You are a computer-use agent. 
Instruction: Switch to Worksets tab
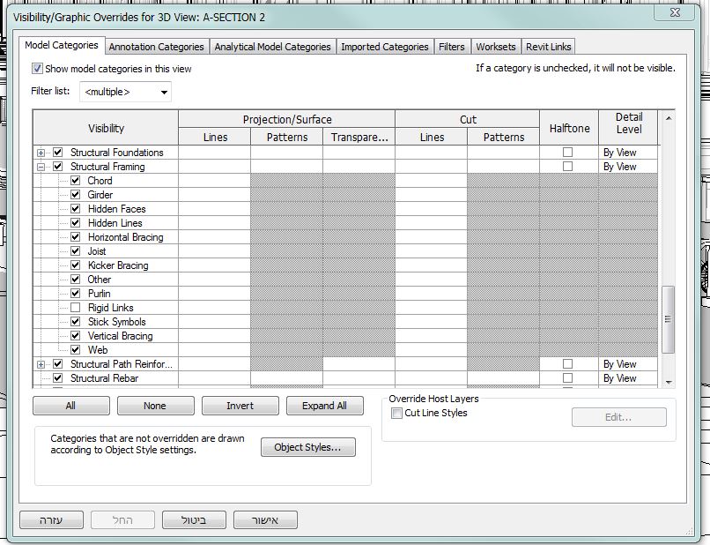click(496, 47)
